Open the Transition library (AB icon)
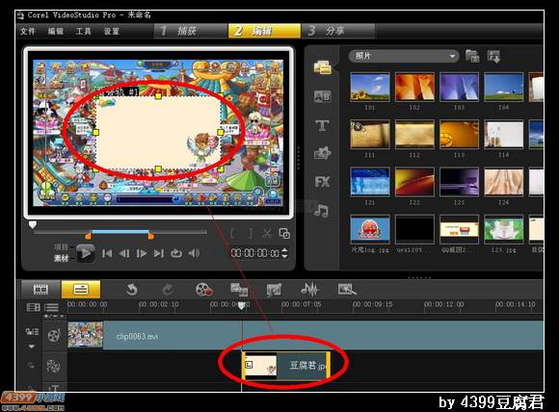 (x=322, y=96)
